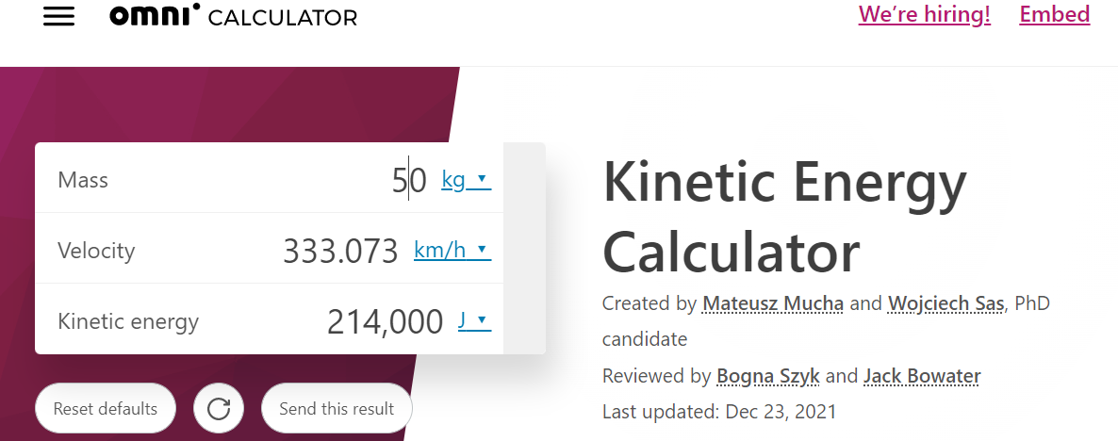The image size is (1118, 441).
Task: Click the circular reload calculator icon
Action: pyautogui.click(x=218, y=408)
